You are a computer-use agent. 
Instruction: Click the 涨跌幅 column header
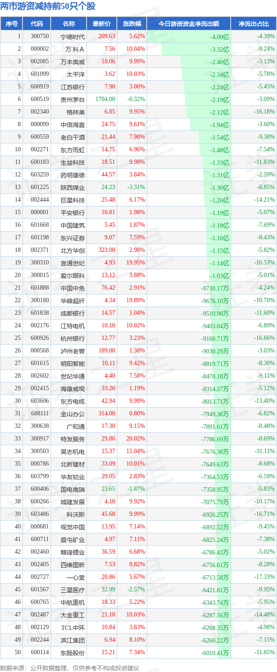132,24
